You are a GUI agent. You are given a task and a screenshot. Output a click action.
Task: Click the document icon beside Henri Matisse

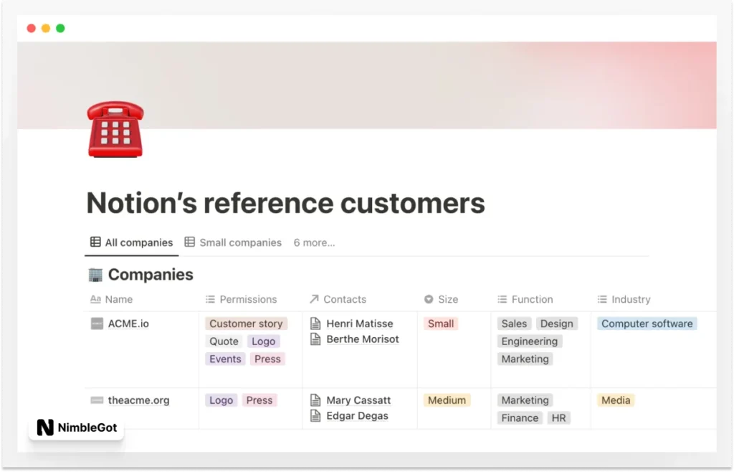pyautogui.click(x=315, y=324)
